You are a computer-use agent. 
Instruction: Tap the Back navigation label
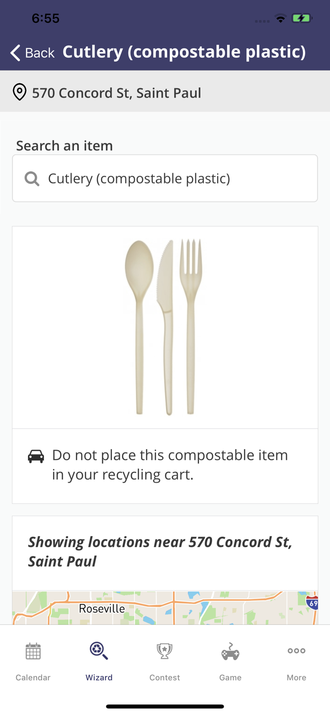point(40,52)
